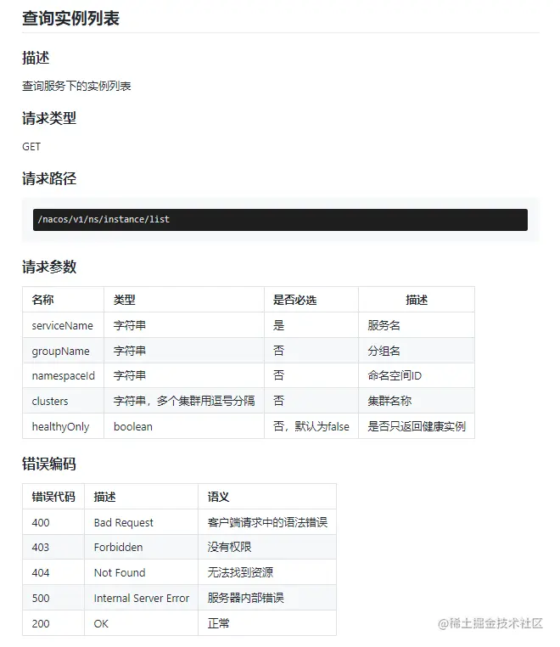Select the healthyOnly parameter cell
This screenshot has height=647, width=560.
click(60, 426)
